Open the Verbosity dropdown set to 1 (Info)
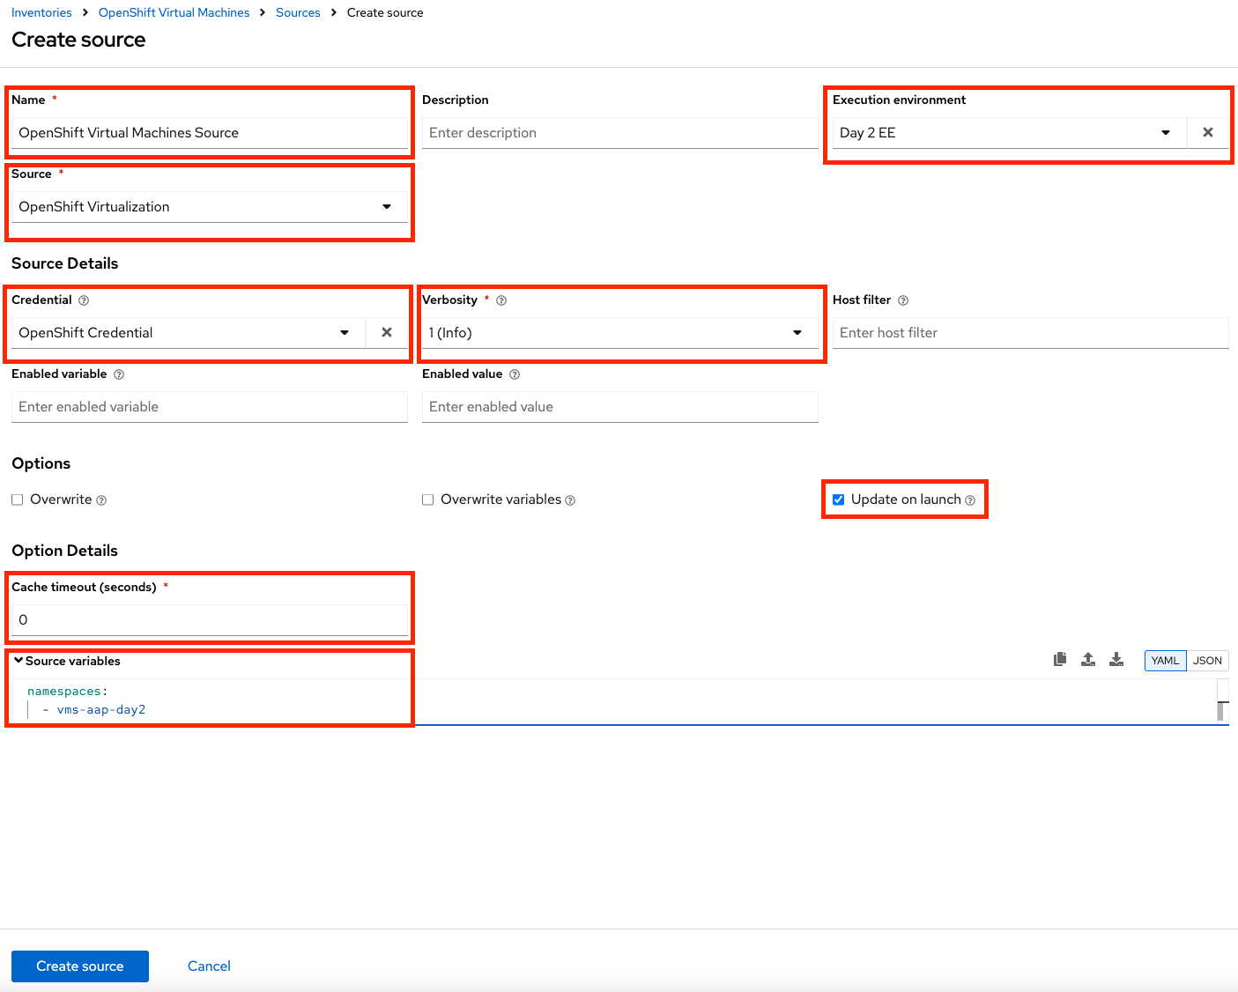The height and width of the screenshot is (992, 1238). tap(619, 333)
